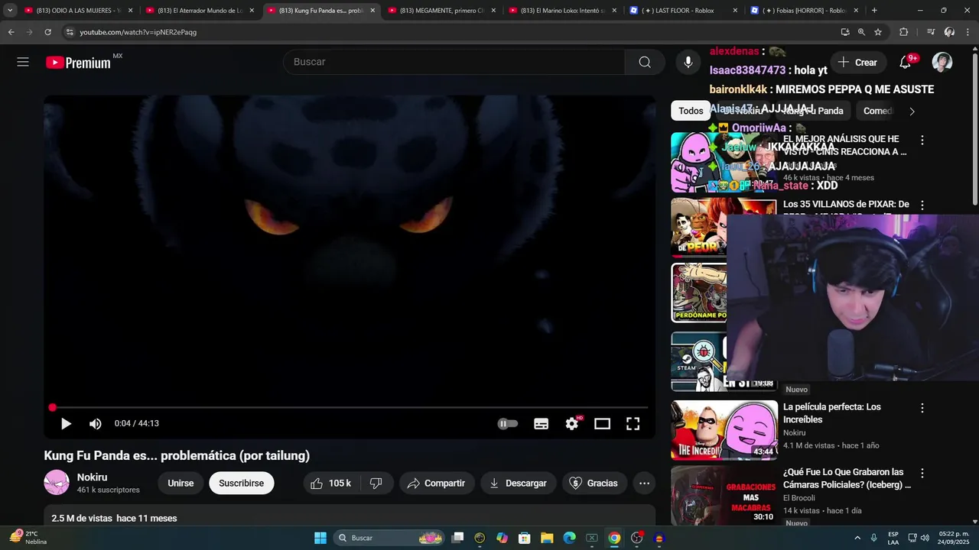Click the Suscribirse button
The width and height of the screenshot is (979, 550).
click(x=242, y=483)
